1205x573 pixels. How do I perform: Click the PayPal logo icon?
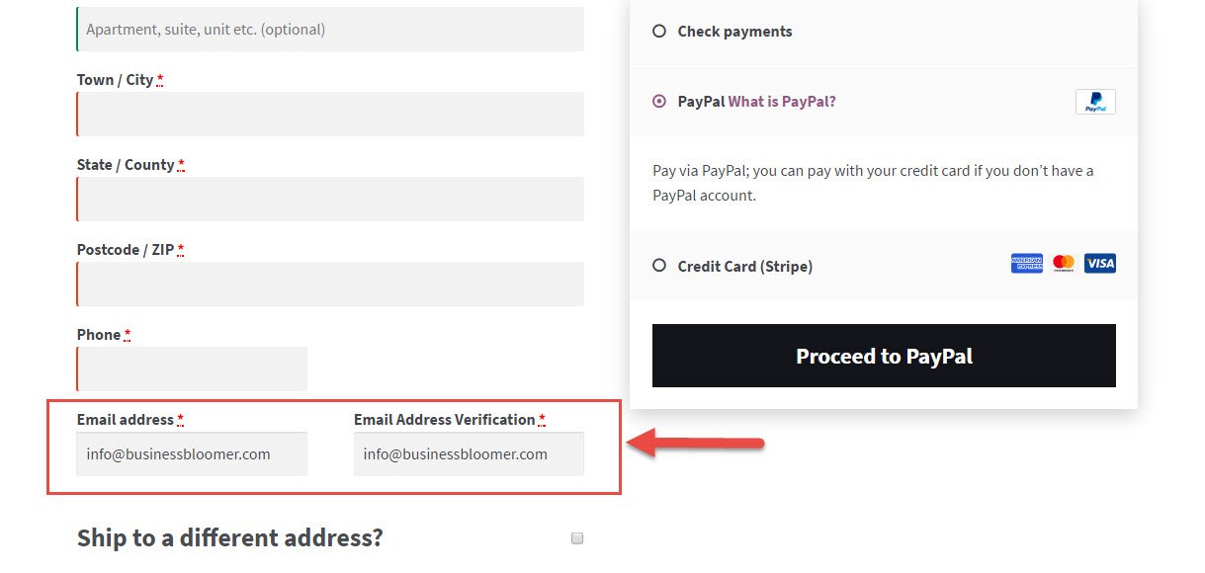pos(1095,102)
